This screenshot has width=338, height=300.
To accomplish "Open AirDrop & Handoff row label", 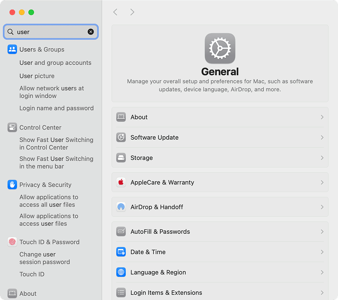I will (157, 207).
